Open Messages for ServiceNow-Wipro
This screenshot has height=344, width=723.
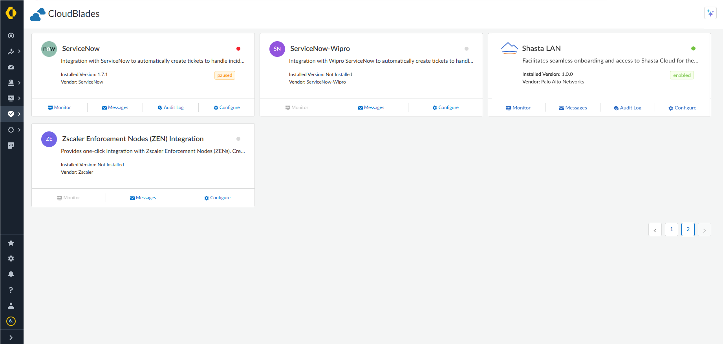point(371,107)
